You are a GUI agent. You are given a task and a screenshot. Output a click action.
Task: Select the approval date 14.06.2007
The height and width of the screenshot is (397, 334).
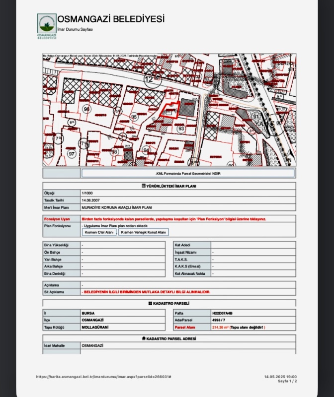click(90, 200)
